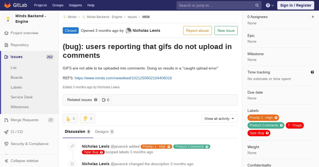Click help icon on Priority activity label

(169, 147)
